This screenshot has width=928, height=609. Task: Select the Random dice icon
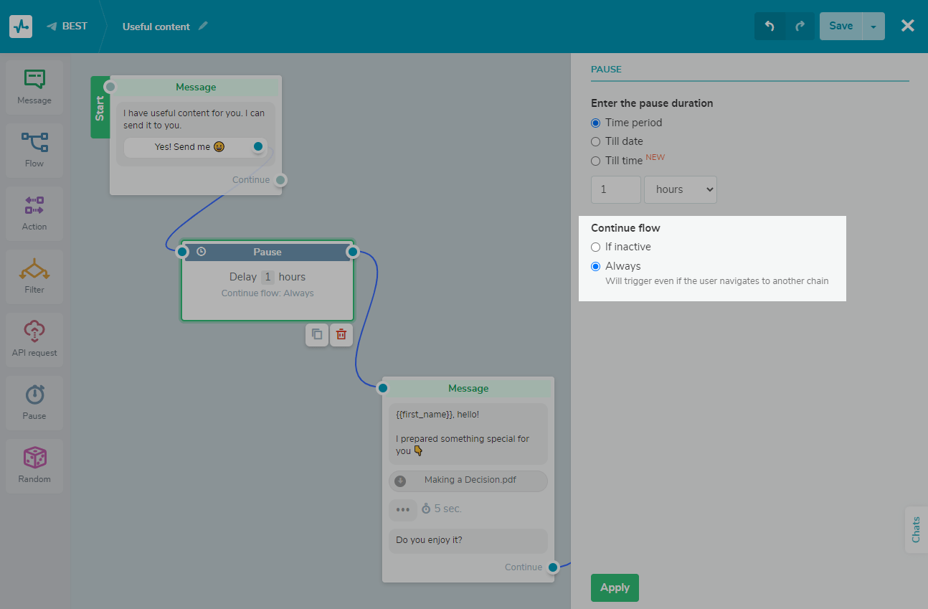(x=34, y=458)
